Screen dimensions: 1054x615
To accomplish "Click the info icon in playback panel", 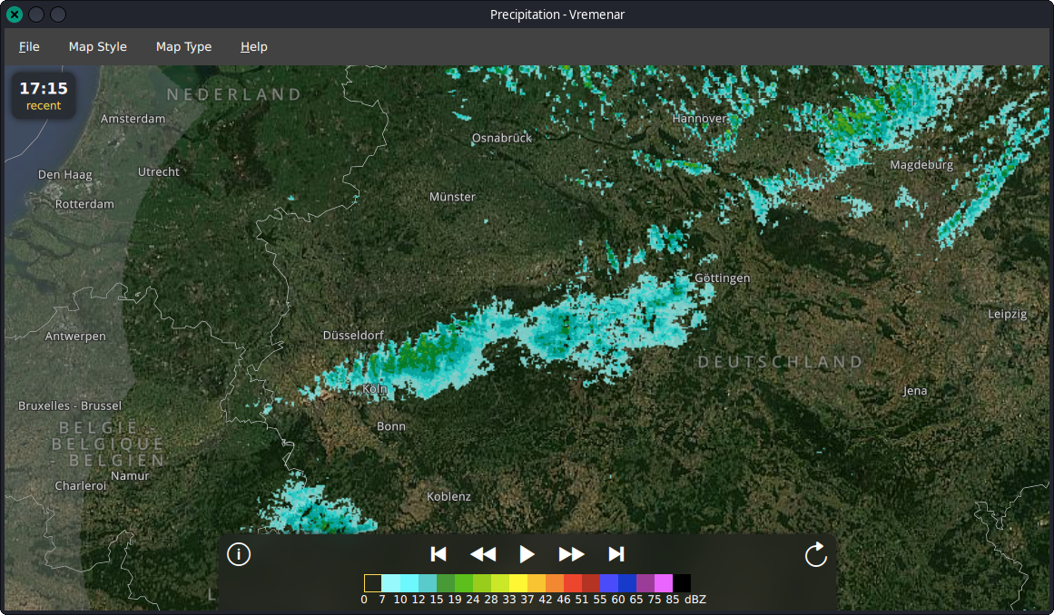I will click(x=239, y=554).
